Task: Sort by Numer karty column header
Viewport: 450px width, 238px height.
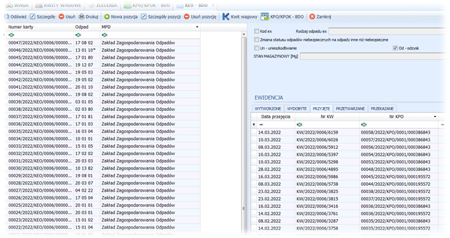Action: (40, 27)
